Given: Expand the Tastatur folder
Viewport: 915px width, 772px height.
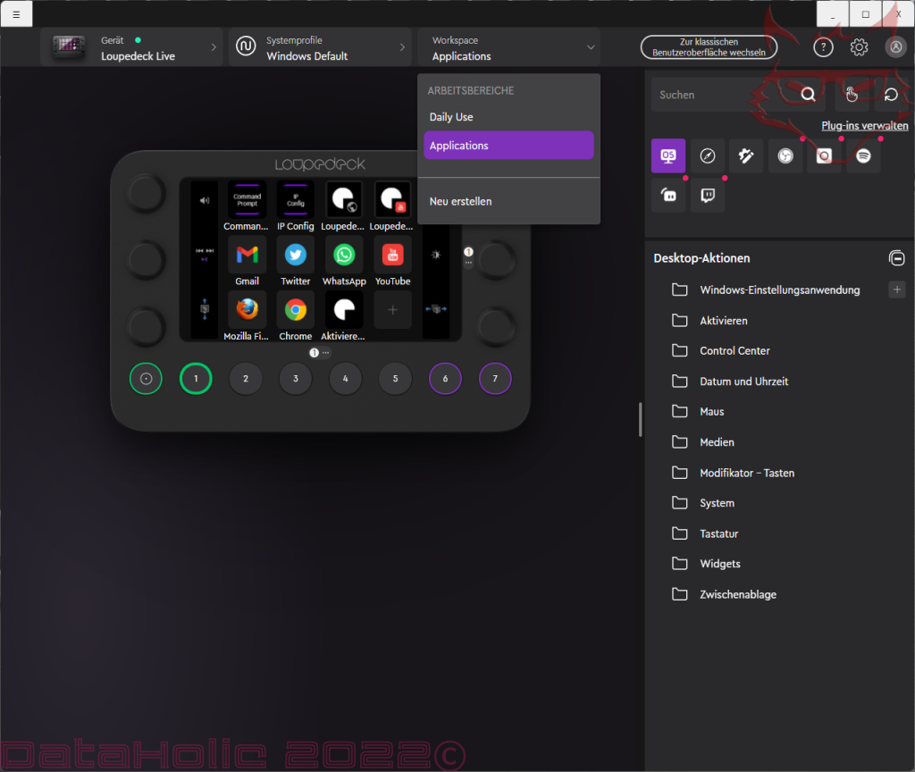Looking at the screenshot, I should pyautogui.click(x=704, y=533).
